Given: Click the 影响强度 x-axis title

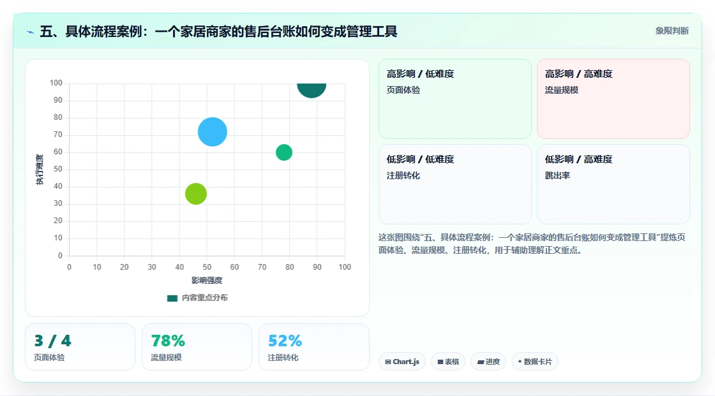Looking at the screenshot, I should (x=207, y=280).
